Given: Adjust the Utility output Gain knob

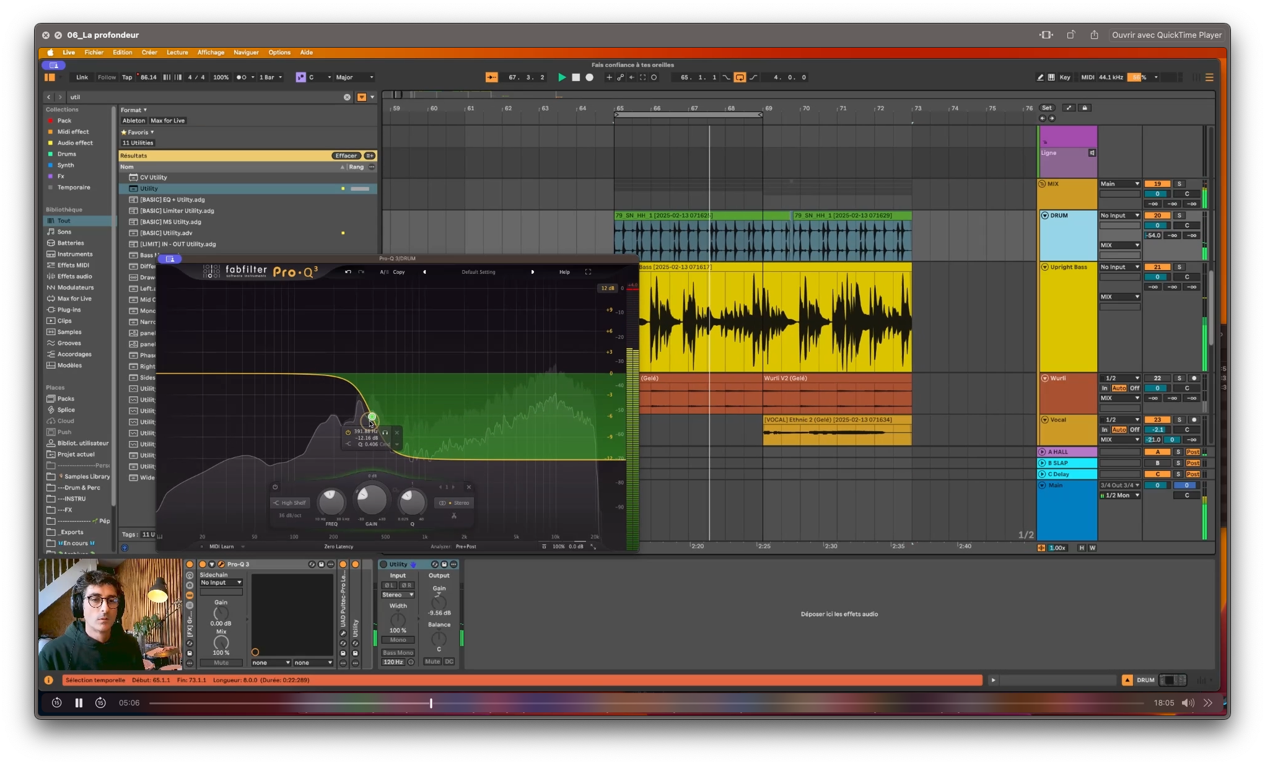Looking at the screenshot, I should pyautogui.click(x=439, y=601).
